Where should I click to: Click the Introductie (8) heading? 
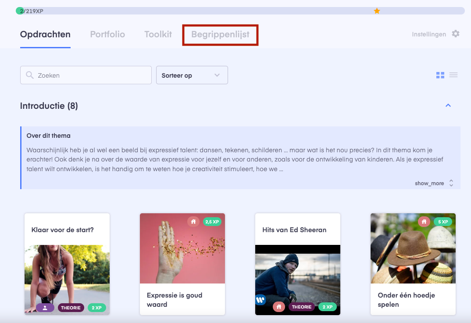(49, 106)
